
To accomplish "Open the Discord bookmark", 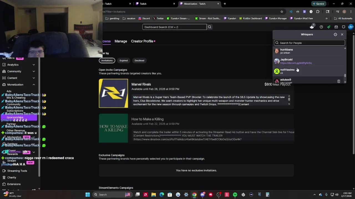I will pos(144,19).
